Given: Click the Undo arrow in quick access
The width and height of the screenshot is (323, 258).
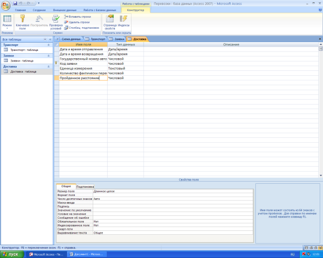Looking at the screenshot, I should tap(21, 3).
